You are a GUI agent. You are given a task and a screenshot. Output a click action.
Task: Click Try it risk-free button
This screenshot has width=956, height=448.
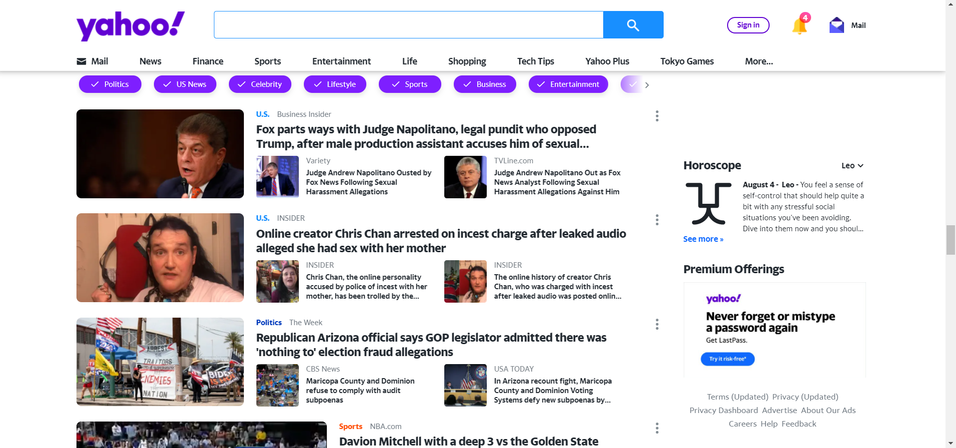(728, 359)
